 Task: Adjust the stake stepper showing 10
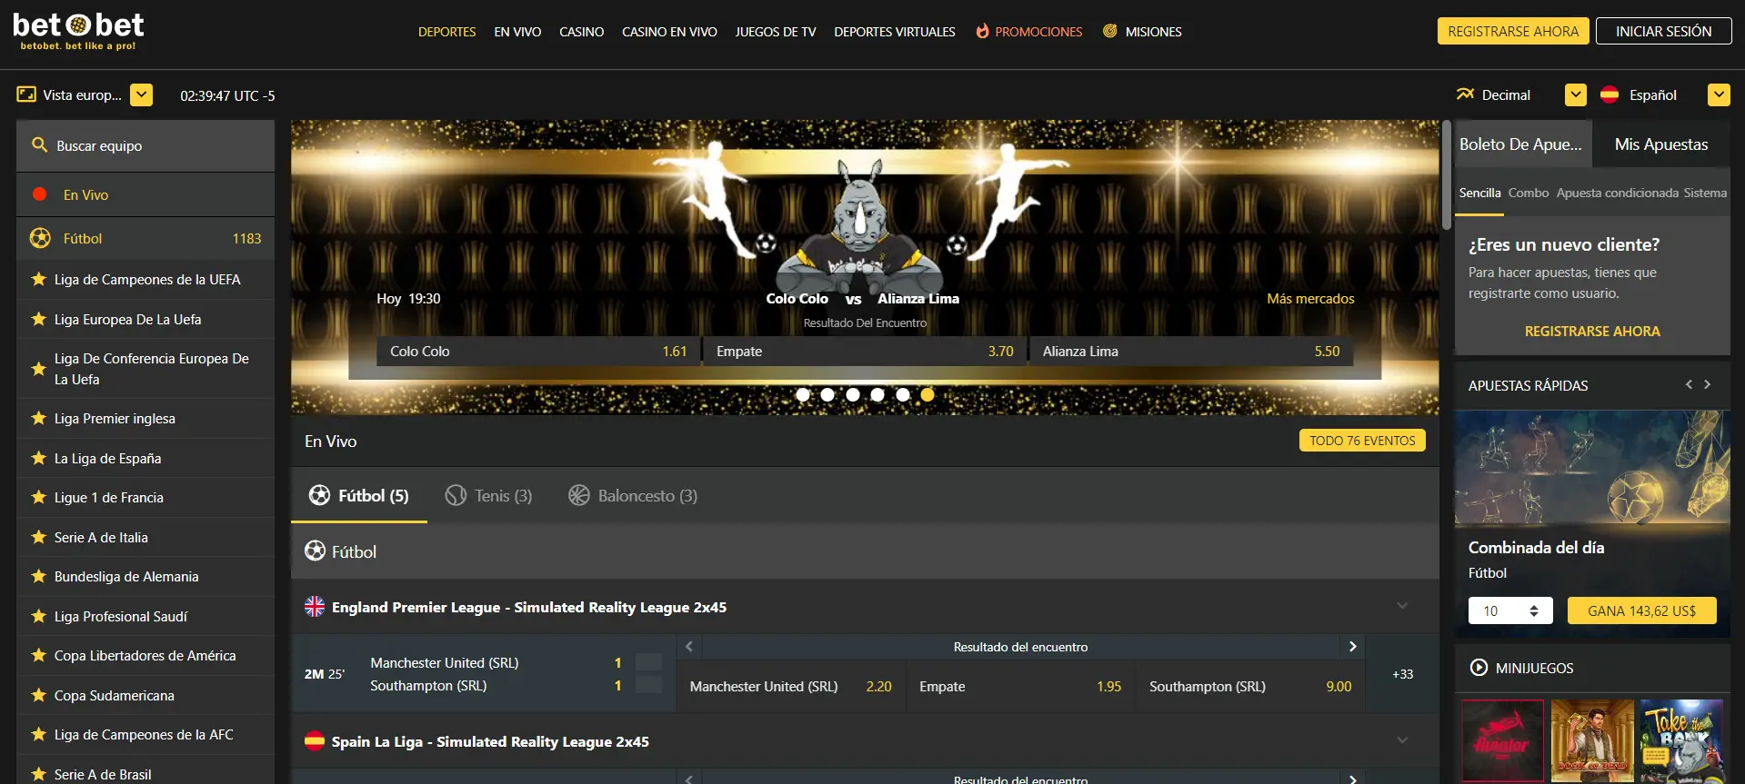click(x=1533, y=610)
